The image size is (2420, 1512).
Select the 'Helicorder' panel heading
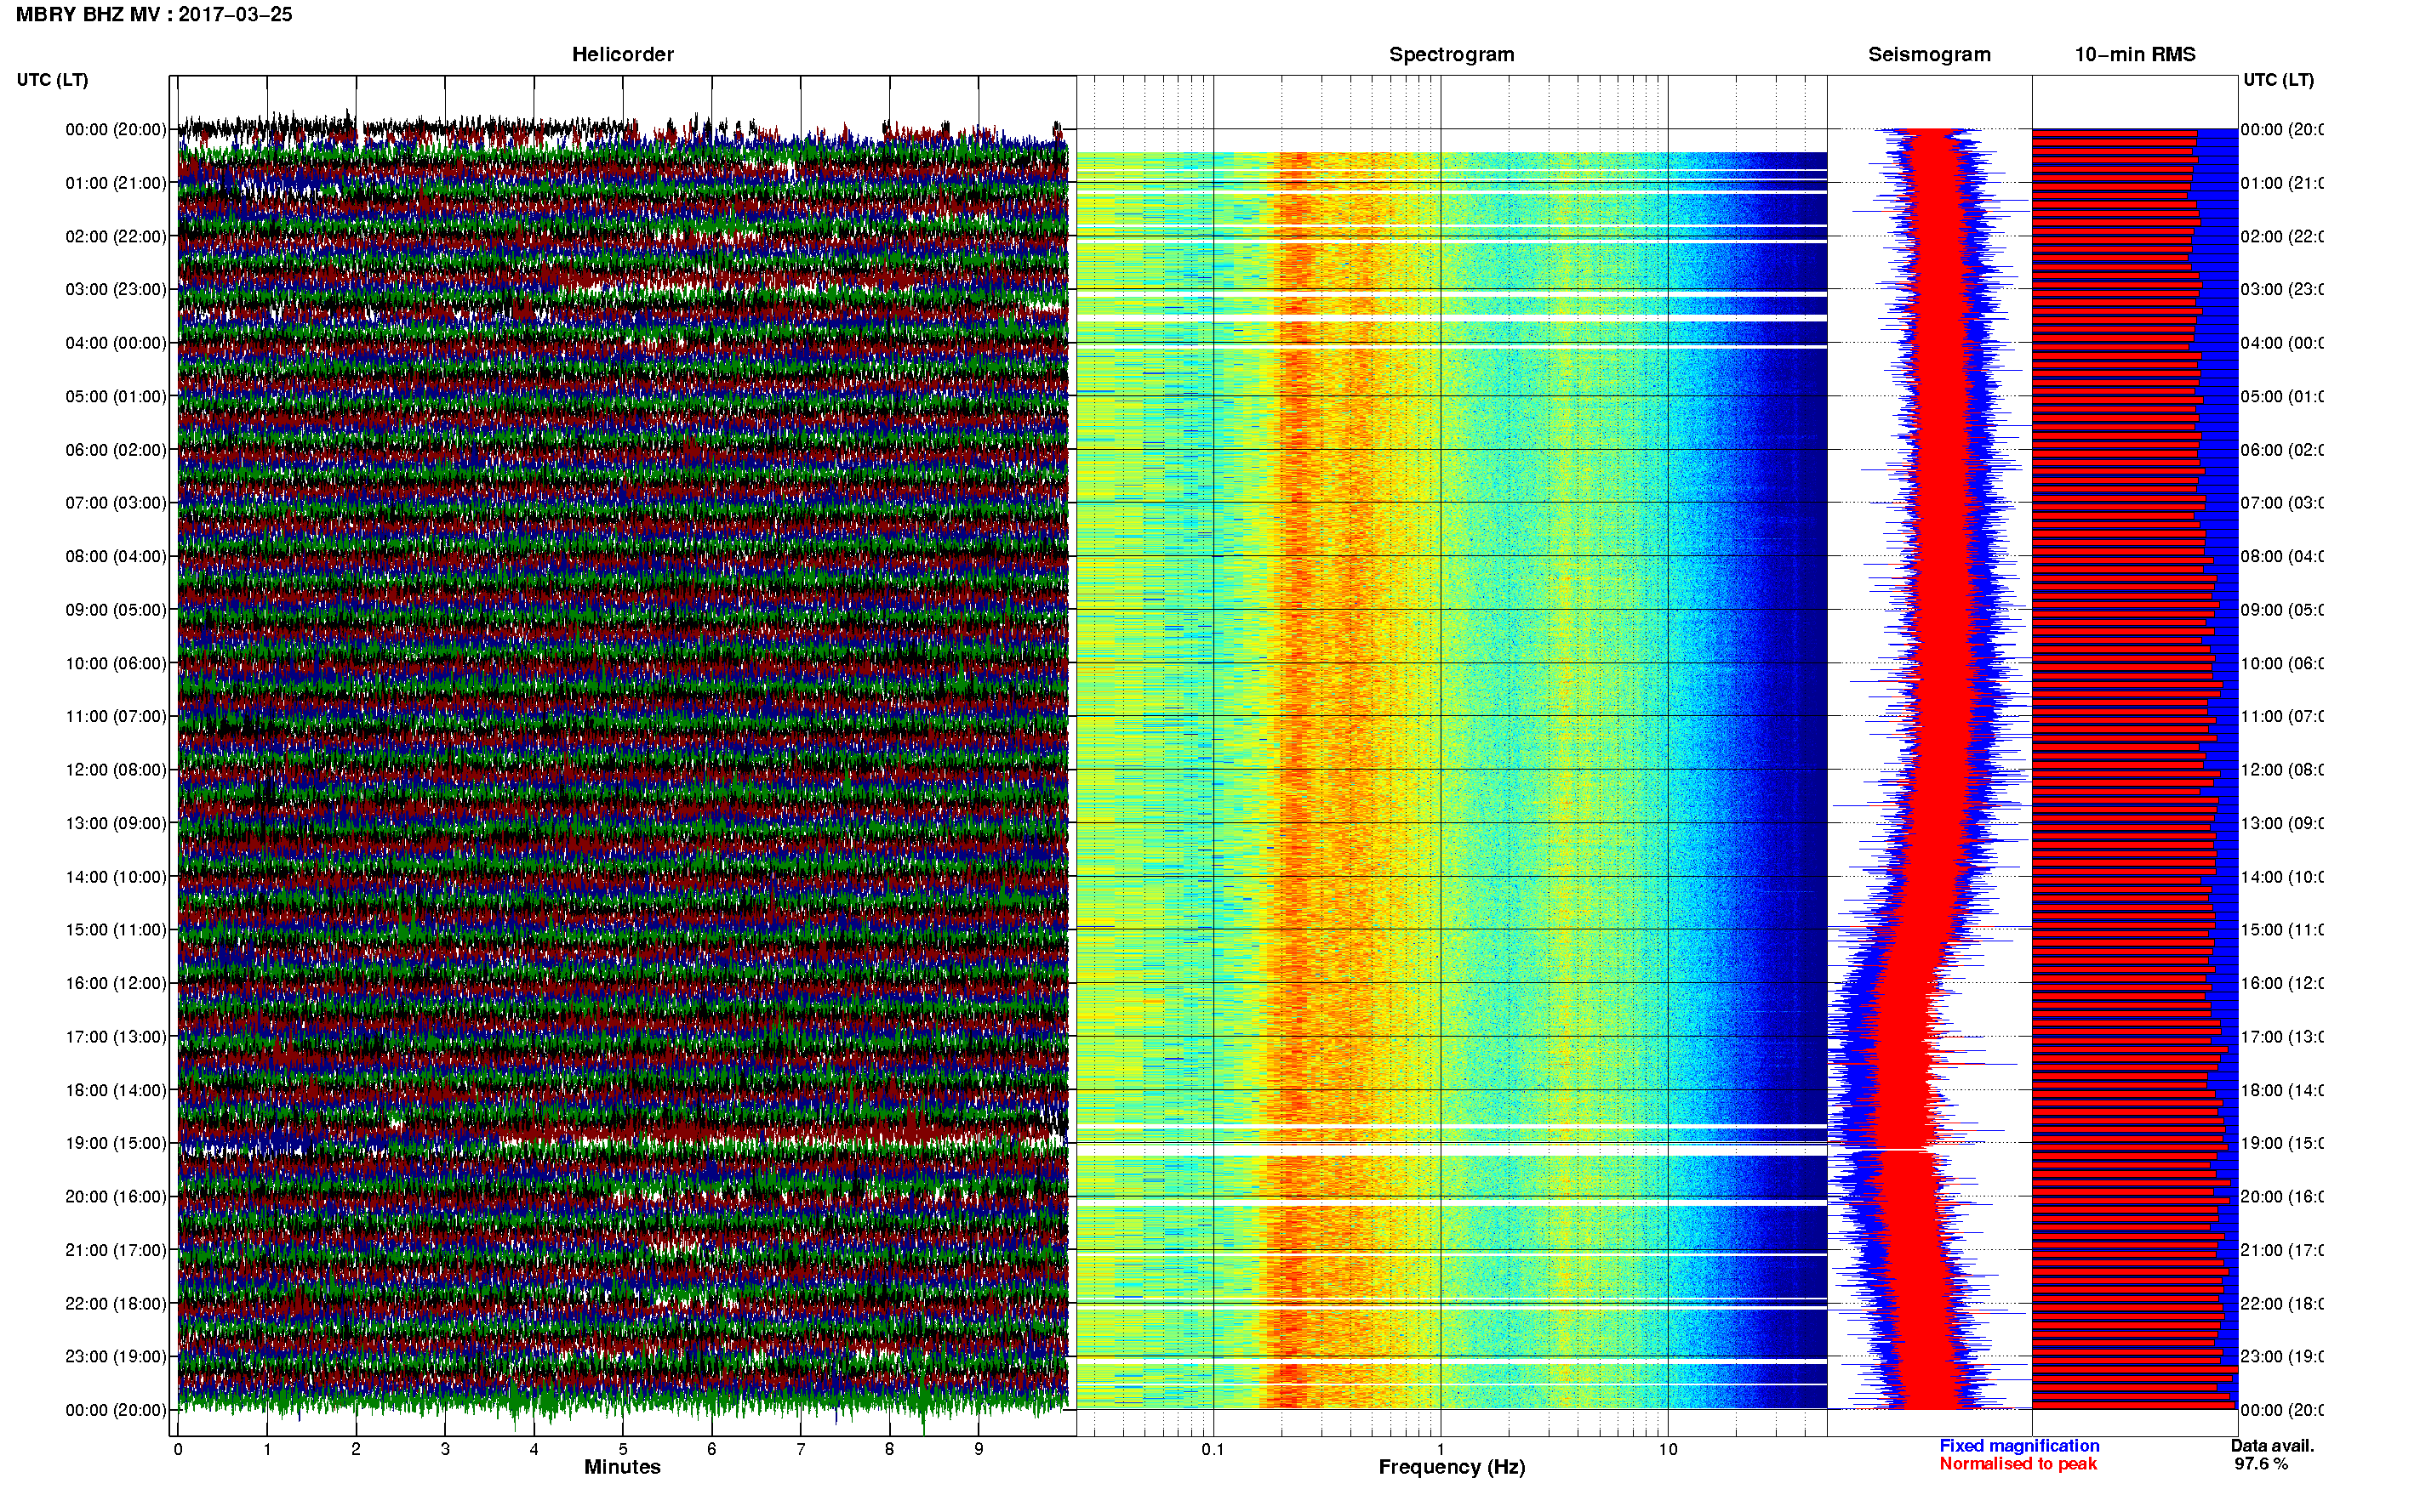pyautogui.click(x=622, y=54)
